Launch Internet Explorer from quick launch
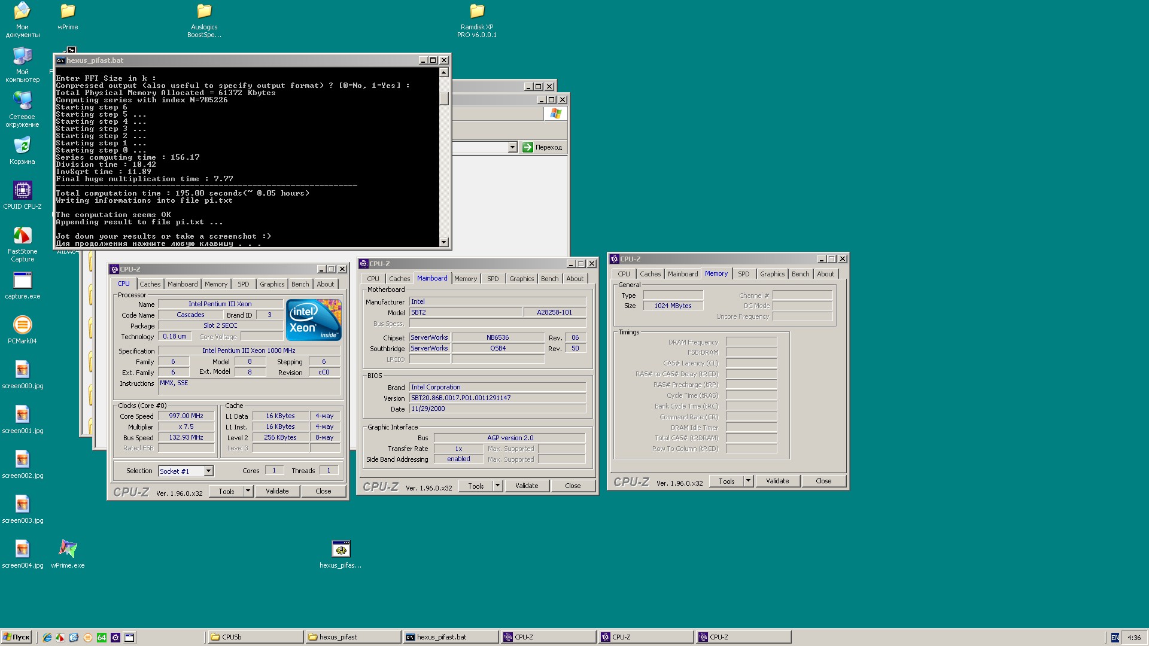1149x646 pixels. [47, 638]
